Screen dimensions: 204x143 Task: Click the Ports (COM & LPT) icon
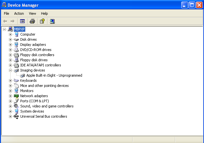(16, 101)
